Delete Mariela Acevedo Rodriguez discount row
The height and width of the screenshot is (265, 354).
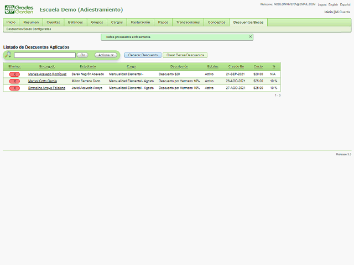pyautogui.click(x=14, y=73)
